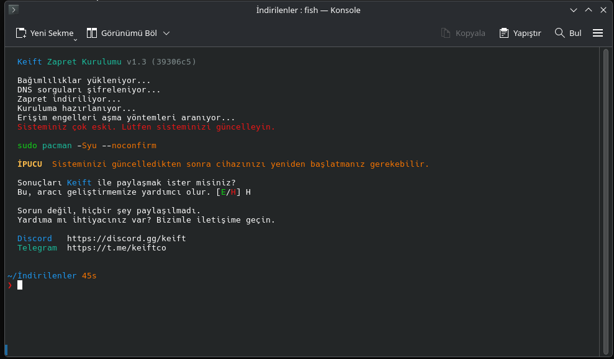Maximize the Konsole window

point(589,10)
